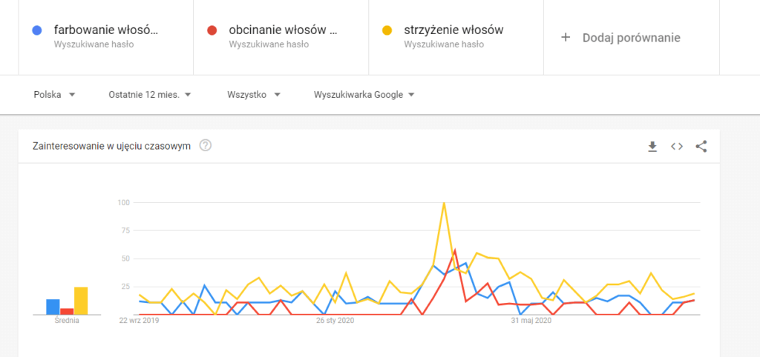This screenshot has height=357, width=760.
Task: Expand the Wyszukiwarka Google search type dropdown
Action: pyautogui.click(x=364, y=95)
